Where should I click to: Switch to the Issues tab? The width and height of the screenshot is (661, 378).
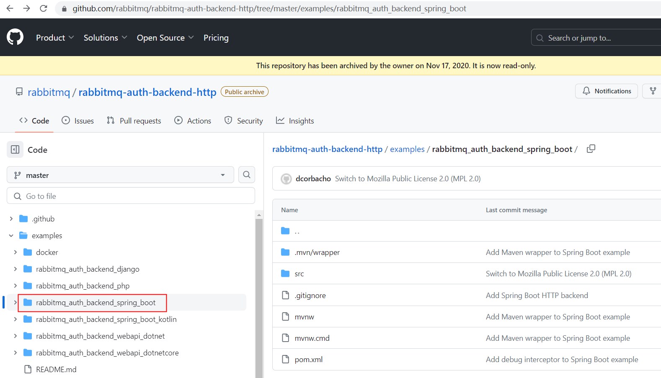tap(78, 121)
